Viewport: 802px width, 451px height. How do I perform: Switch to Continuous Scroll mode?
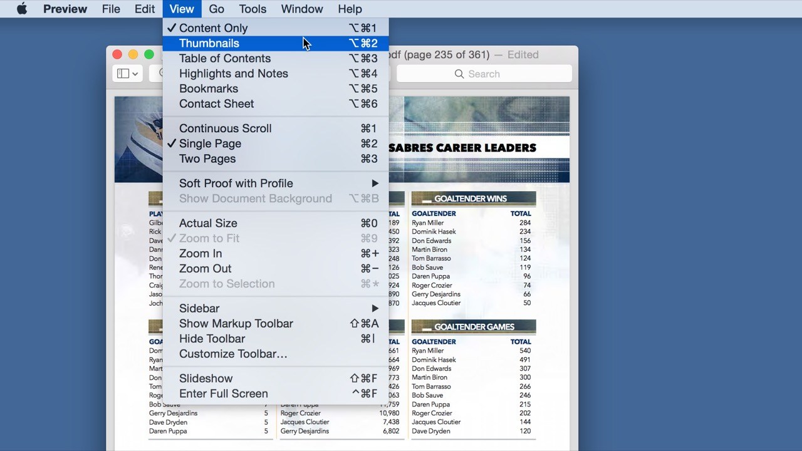[x=276, y=128]
